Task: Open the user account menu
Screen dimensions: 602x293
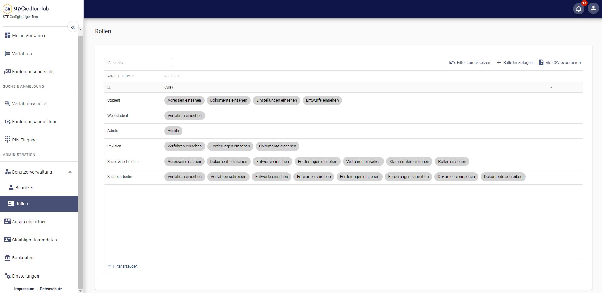Action: click(593, 8)
